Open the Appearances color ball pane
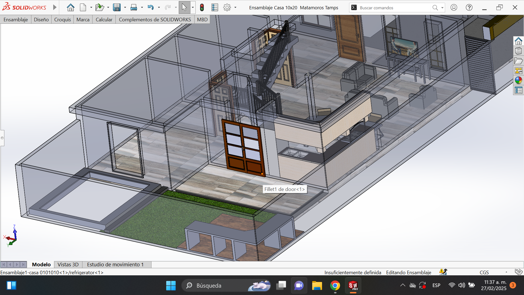 point(518,80)
